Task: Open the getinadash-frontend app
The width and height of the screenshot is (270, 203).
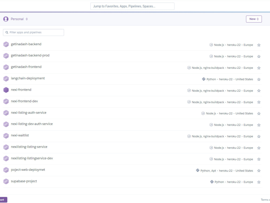Action: (26, 67)
